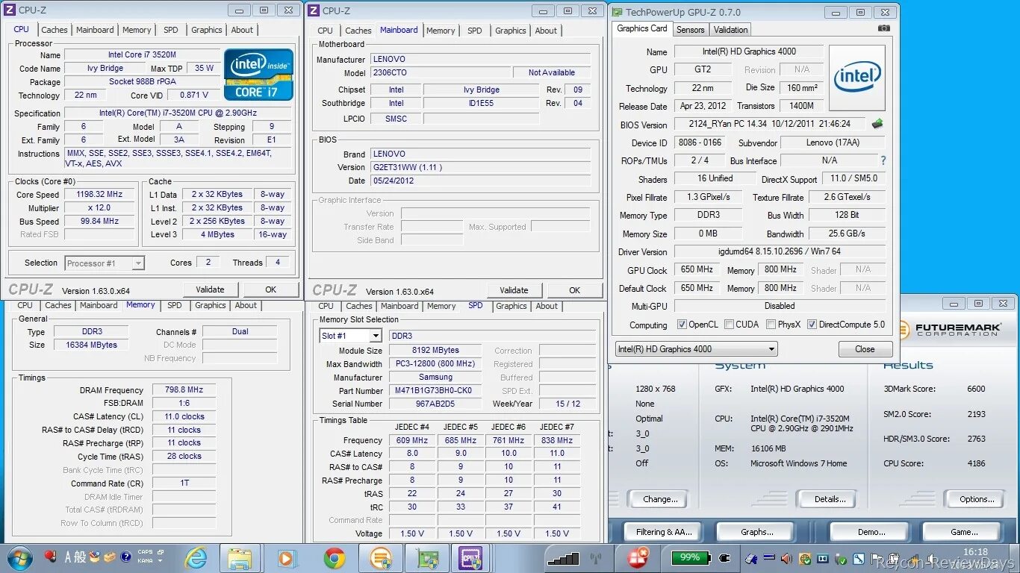Screen dimensions: 1020x573
Task: Click the Game... button in 3DMark
Action: pos(964,532)
